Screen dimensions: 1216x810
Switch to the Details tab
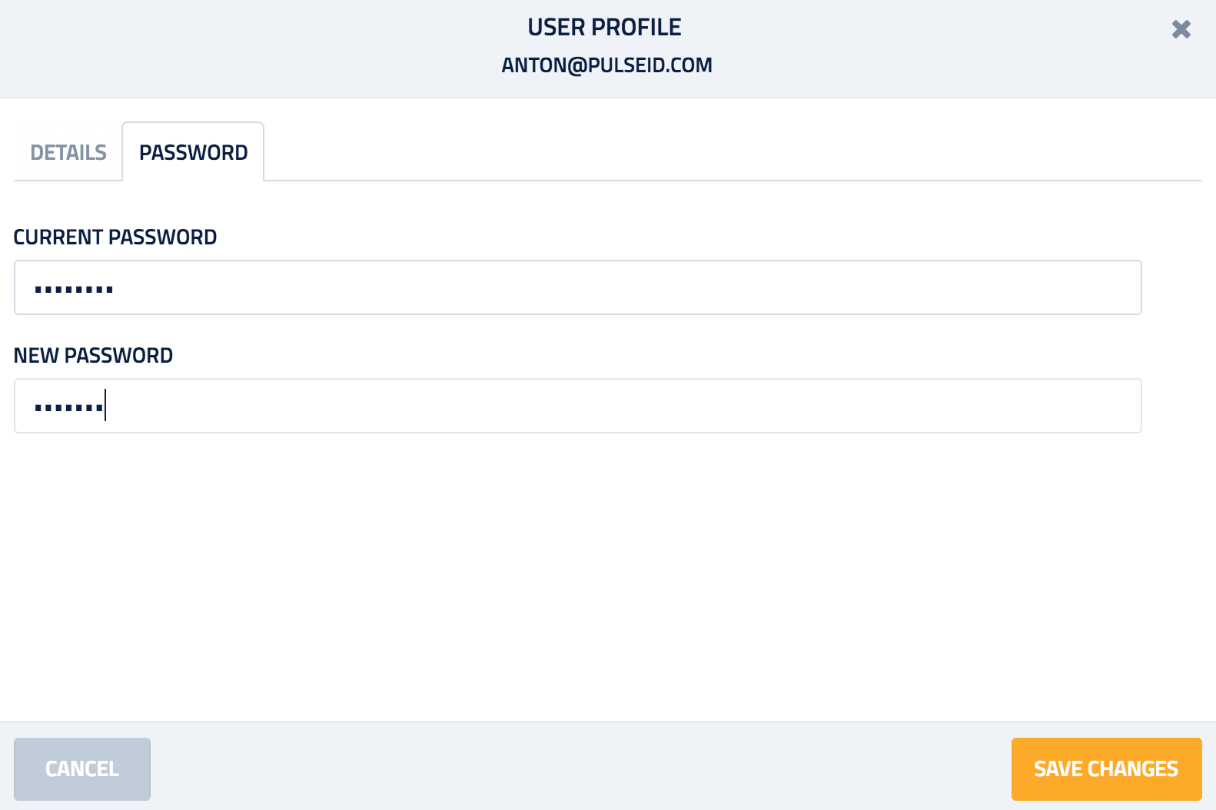click(68, 152)
